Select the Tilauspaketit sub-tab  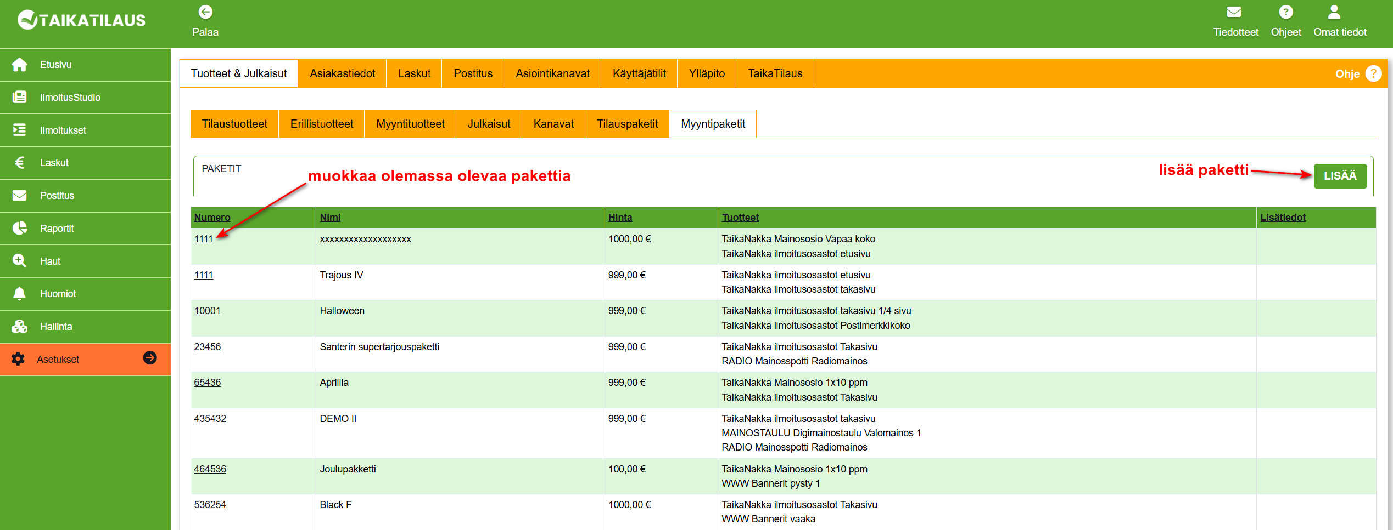[627, 124]
